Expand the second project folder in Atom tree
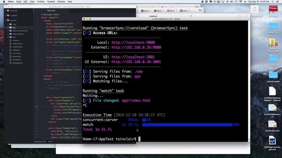Viewport: 282px width, 158px height. tap(6, 15)
